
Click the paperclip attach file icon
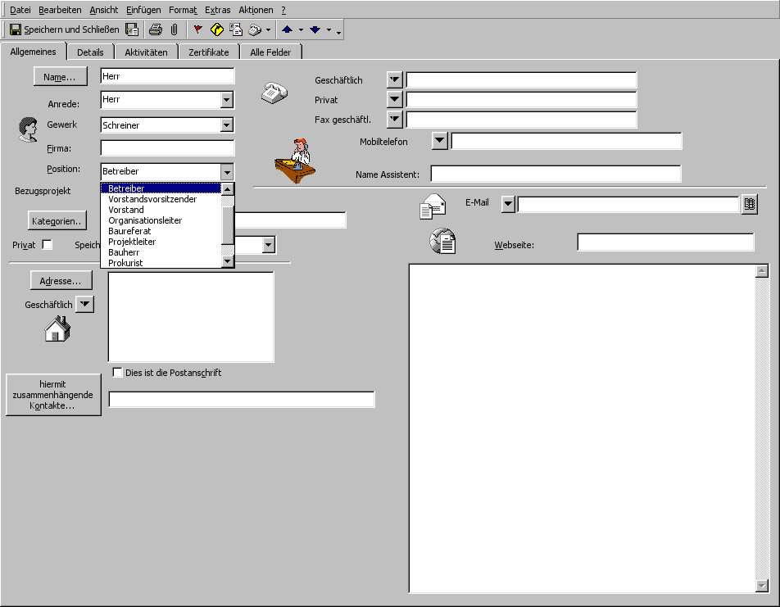click(174, 29)
